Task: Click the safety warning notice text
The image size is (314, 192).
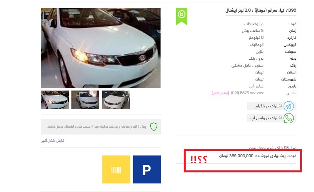Action: pyautogui.click(x=97, y=127)
